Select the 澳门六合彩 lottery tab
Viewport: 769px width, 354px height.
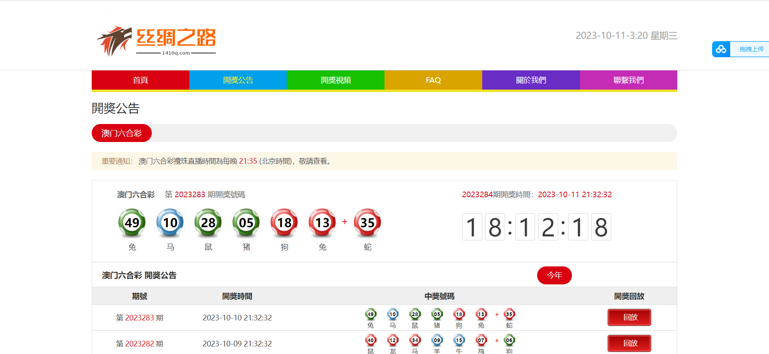122,133
